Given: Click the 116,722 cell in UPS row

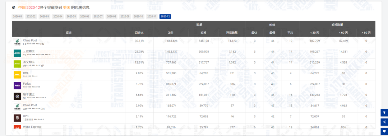Looking at the screenshot, I should 171,116.
